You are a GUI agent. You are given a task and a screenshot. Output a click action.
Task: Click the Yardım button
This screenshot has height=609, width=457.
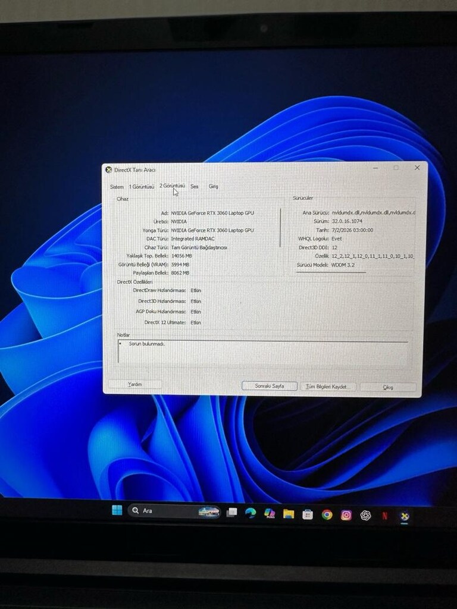[135, 384]
